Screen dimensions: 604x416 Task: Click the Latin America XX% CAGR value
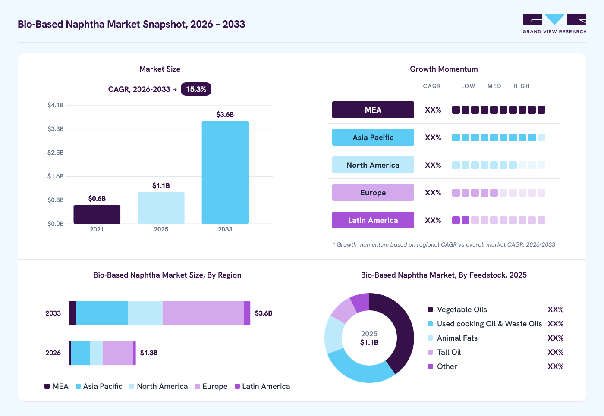pyautogui.click(x=433, y=220)
